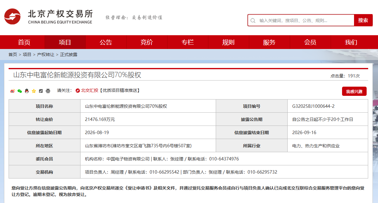Open the 我们 nav menu

[351, 42]
